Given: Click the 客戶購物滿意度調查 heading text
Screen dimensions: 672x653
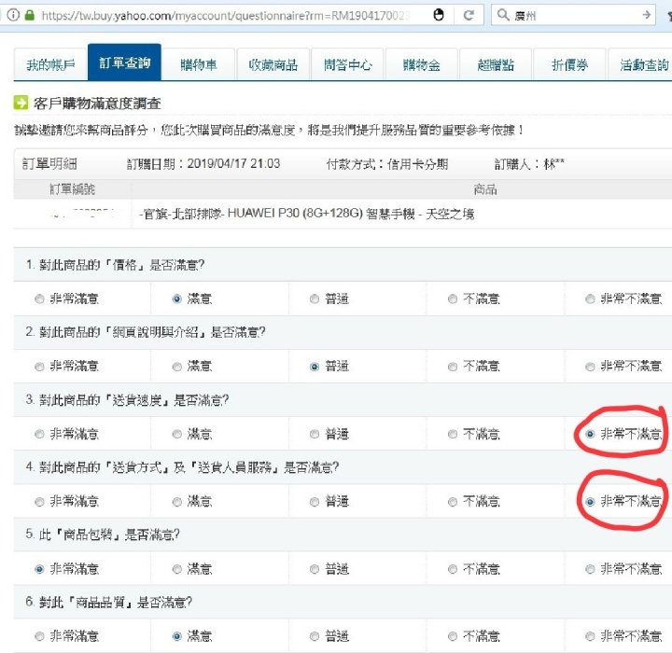Looking at the screenshot, I should tap(97, 104).
